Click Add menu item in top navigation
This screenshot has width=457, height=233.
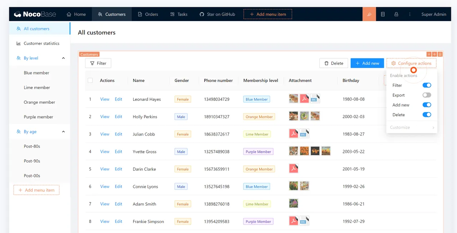click(268, 14)
